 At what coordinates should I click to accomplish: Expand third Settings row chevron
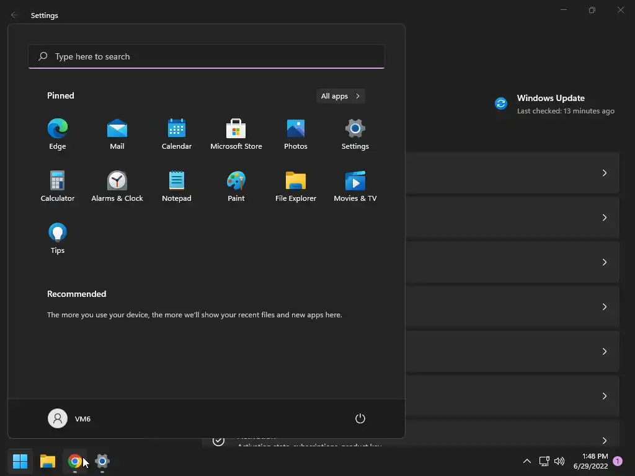[604, 262]
